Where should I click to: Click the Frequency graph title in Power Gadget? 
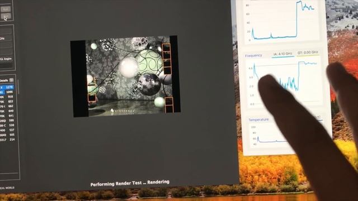(253, 56)
